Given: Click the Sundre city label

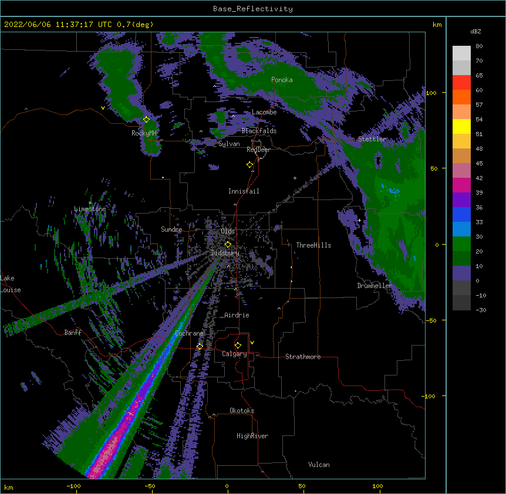Looking at the screenshot, I should [171, 229].
